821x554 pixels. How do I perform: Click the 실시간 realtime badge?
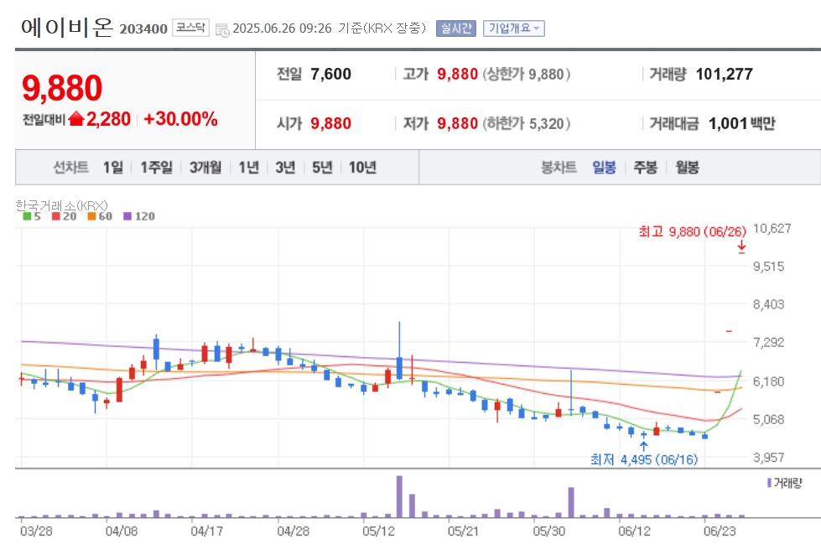click(x=455, y=28)
